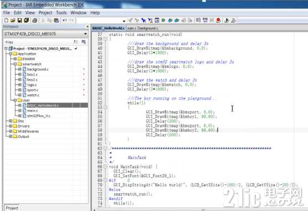Click the Undo arrow icon
Image resolution: width=308 pixels, height=211 pixels.
pos(65,20)
